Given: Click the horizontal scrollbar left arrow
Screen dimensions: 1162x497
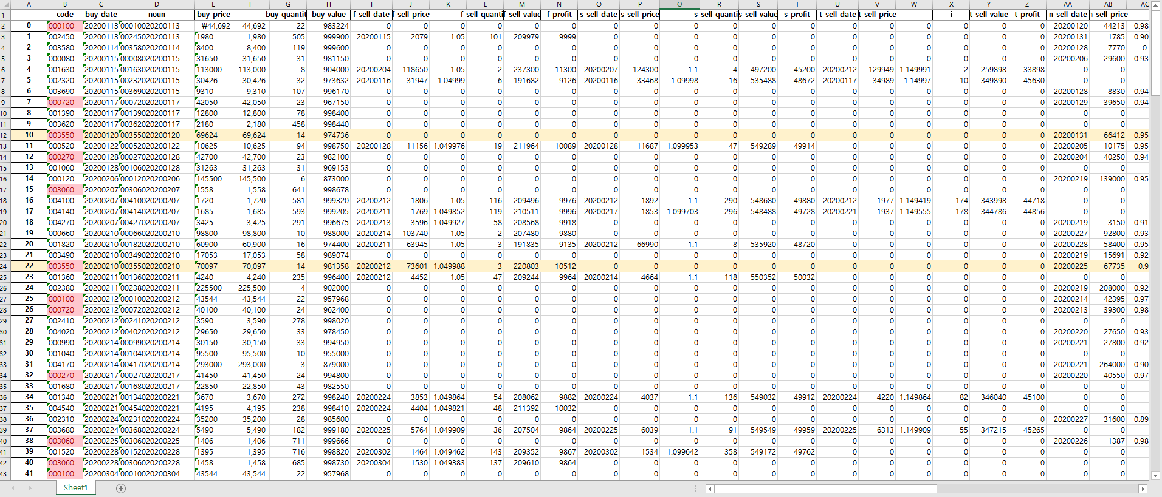Looking at the screenshot, I should 709,489.
